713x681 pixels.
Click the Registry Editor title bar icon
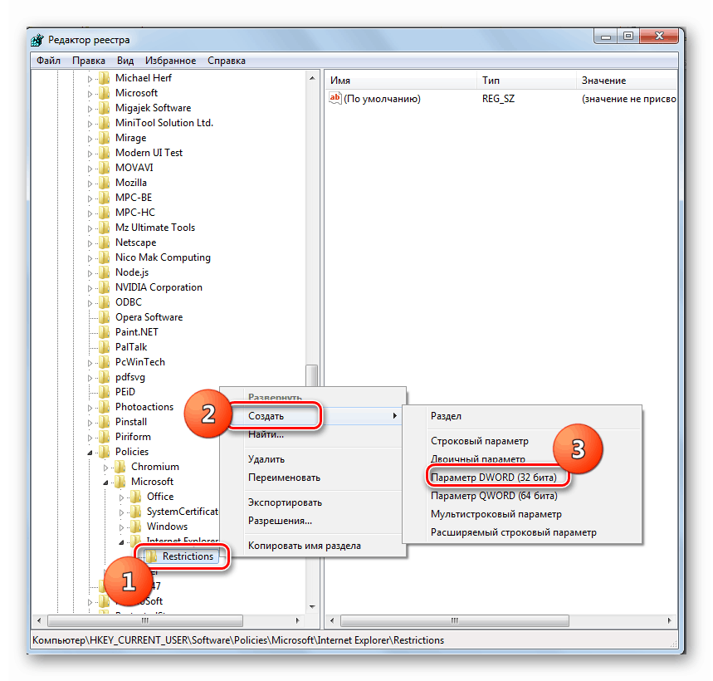pos(37,40)
